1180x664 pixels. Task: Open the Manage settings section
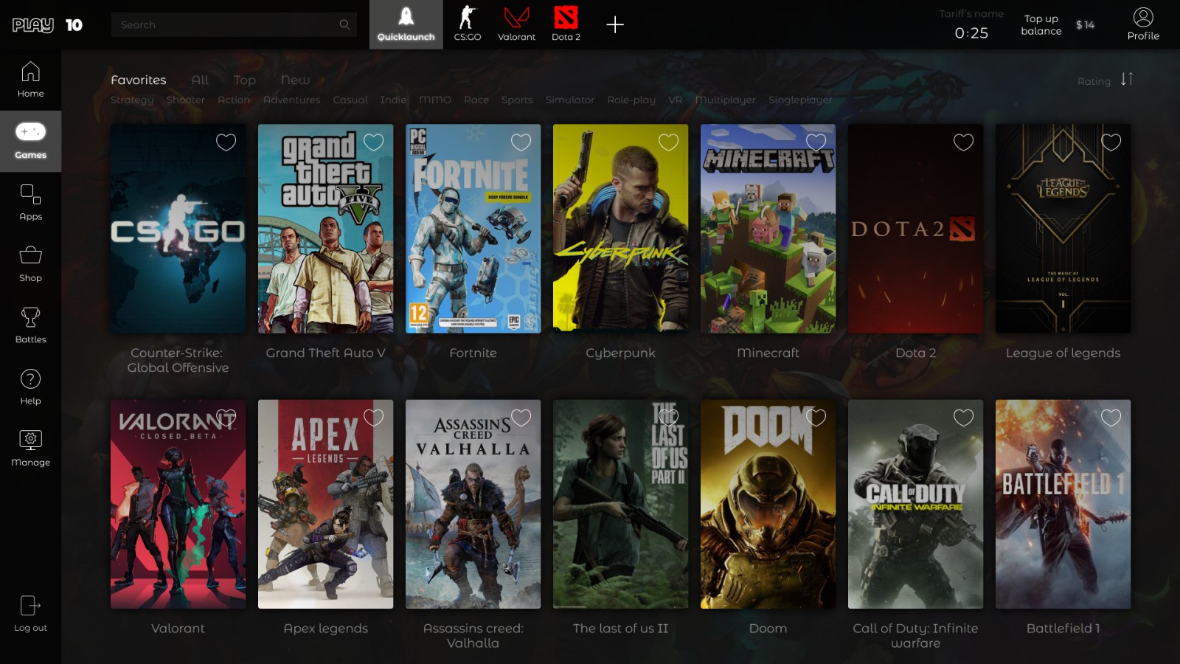[30, 449]
